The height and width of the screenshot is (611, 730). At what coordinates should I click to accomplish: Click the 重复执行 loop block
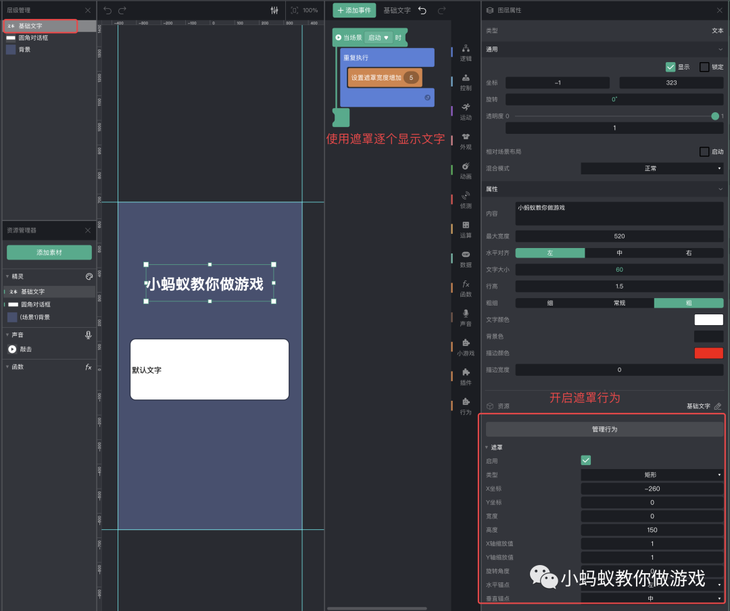387,57
